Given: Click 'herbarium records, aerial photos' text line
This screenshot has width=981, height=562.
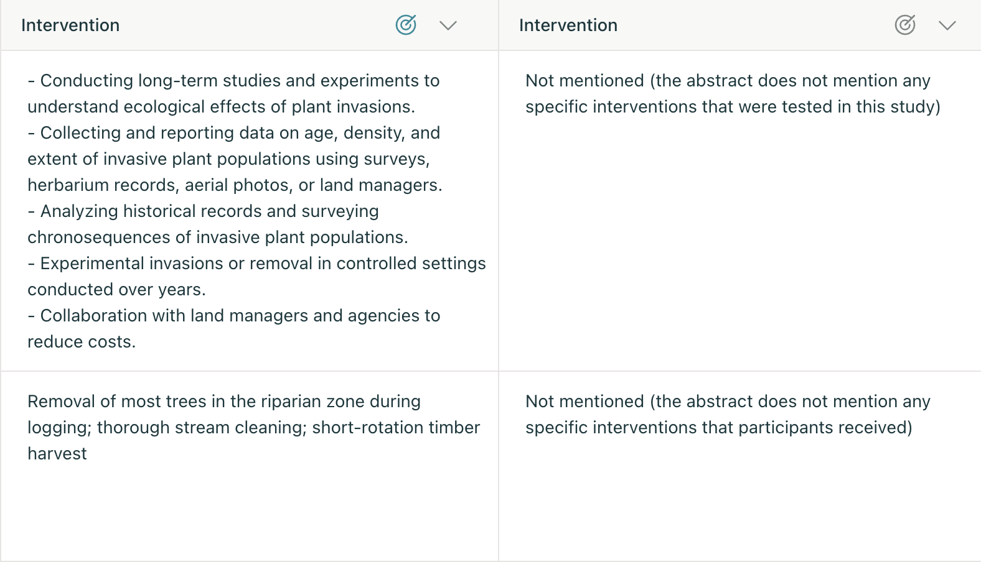Looking at the screenshot, I should point(235,185).
